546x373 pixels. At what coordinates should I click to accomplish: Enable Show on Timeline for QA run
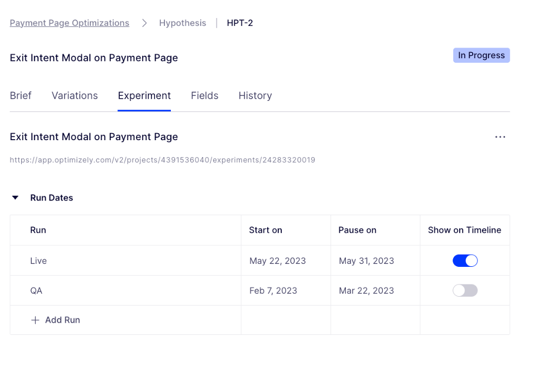[x=465, y=290]
